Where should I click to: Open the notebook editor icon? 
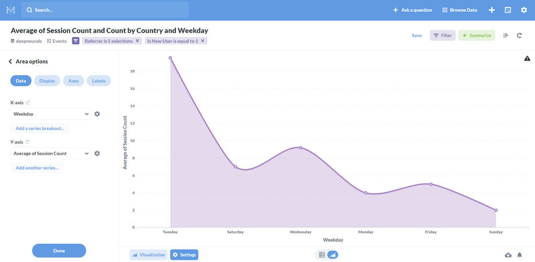[x=506, y=36]
